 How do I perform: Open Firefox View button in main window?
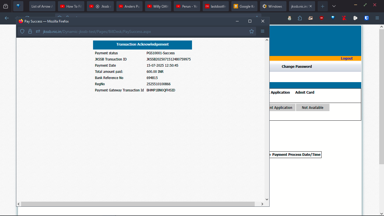click(x=6, y=6)
